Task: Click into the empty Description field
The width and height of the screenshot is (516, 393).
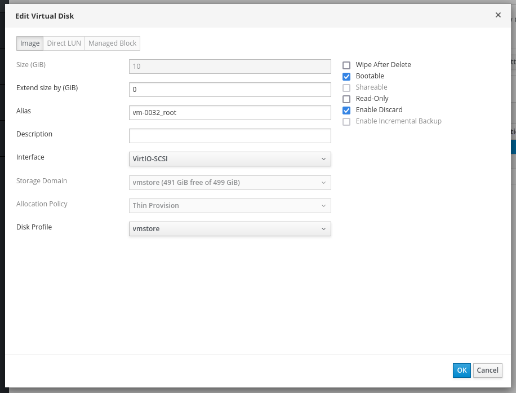Action: tap(229, 136)
